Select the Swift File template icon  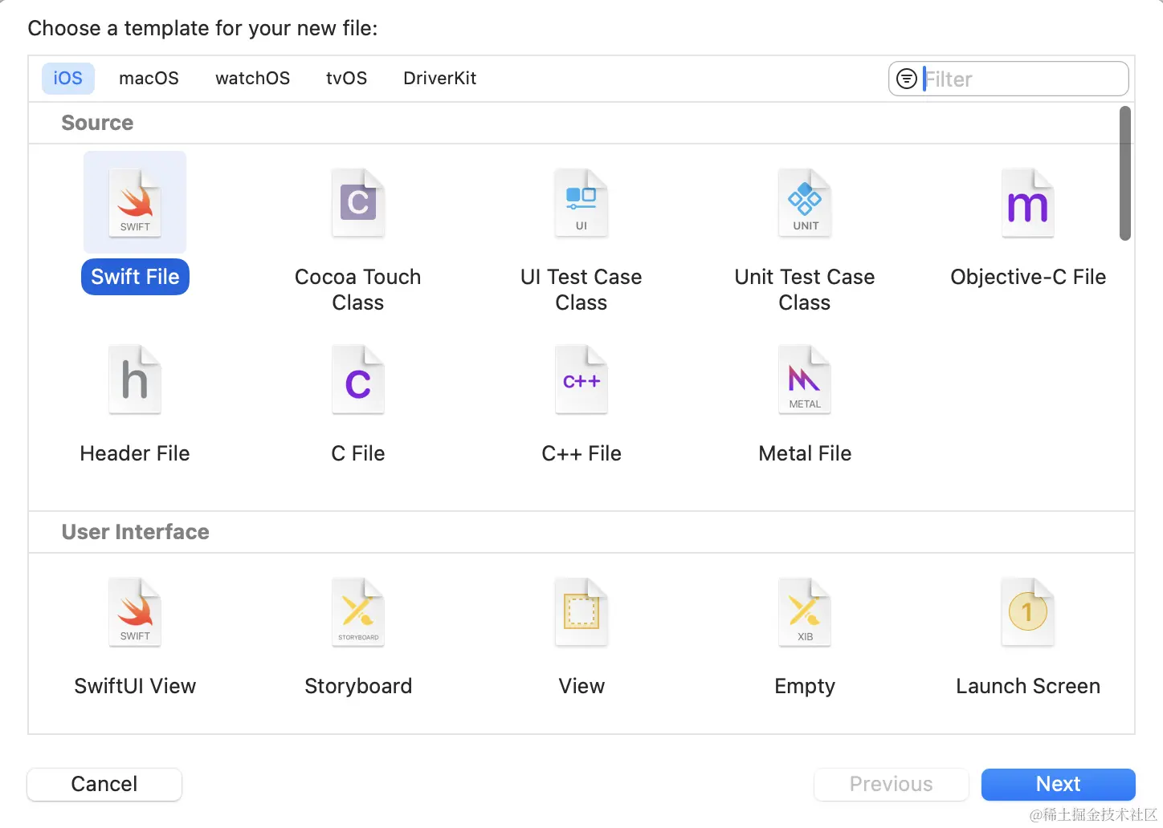[135, 203]
